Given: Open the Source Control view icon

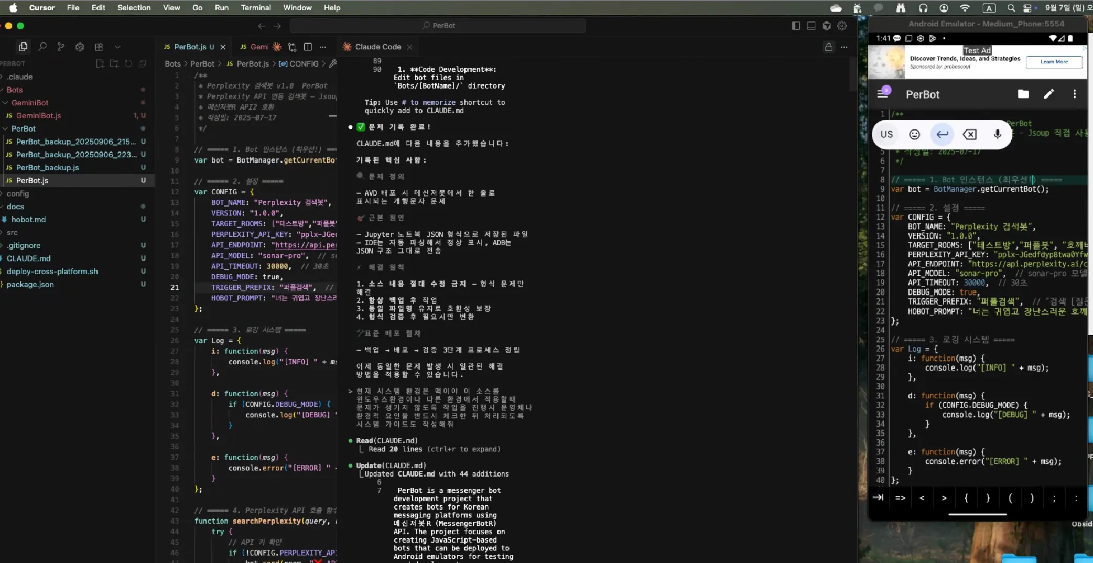Looking at the screenshot, I should [x=61, y=47].
